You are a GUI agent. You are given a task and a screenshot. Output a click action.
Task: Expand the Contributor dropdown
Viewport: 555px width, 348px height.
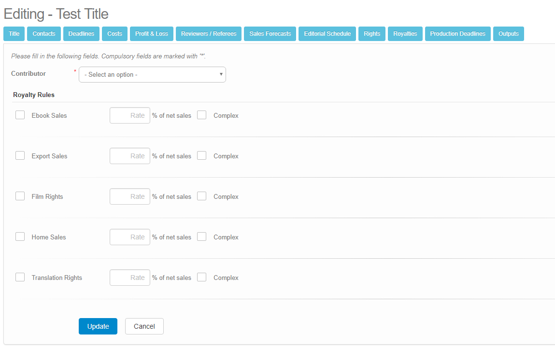tap(152, 75)
